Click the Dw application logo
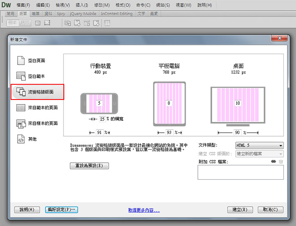 pyautogui.click(x=6, y=5)
